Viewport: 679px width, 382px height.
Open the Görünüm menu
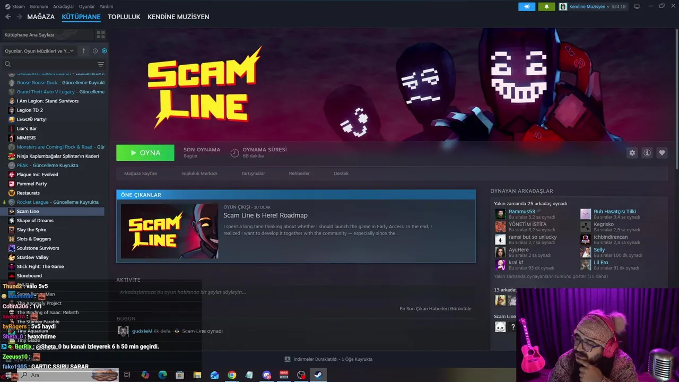(x=39, y=6)
